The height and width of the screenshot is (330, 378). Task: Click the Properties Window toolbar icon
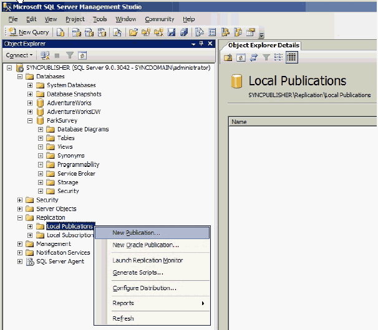251,32
